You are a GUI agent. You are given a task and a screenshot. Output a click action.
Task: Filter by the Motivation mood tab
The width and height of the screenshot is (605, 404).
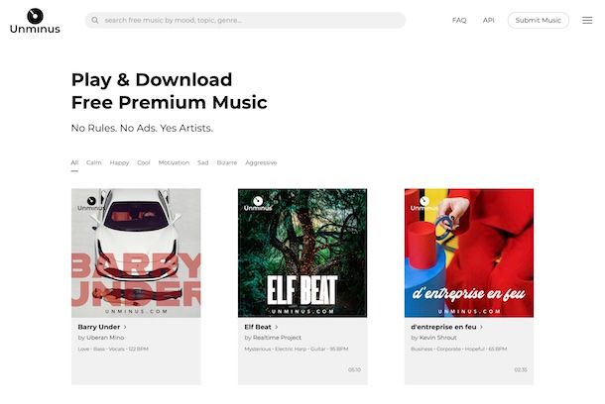(x=174, y=162)
